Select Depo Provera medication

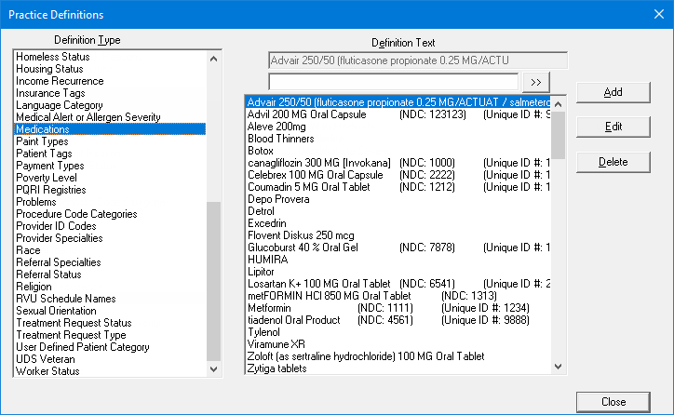[398, 199]
